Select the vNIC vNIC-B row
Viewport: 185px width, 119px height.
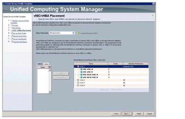pos(111,72)
